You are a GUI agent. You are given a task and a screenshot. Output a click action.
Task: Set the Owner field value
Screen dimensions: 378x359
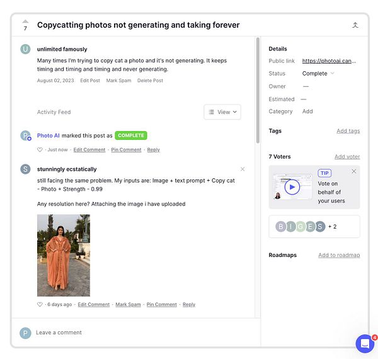(306, 86)
